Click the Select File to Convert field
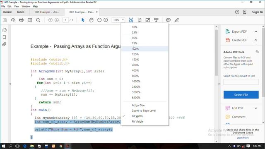265x149 pixels. pyautogui.click(x=241, y=82)
